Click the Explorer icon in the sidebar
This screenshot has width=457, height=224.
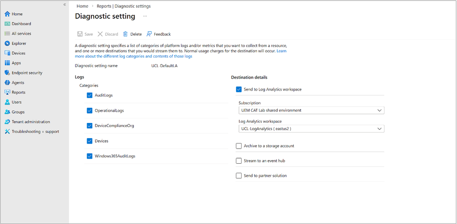[7, 43]
